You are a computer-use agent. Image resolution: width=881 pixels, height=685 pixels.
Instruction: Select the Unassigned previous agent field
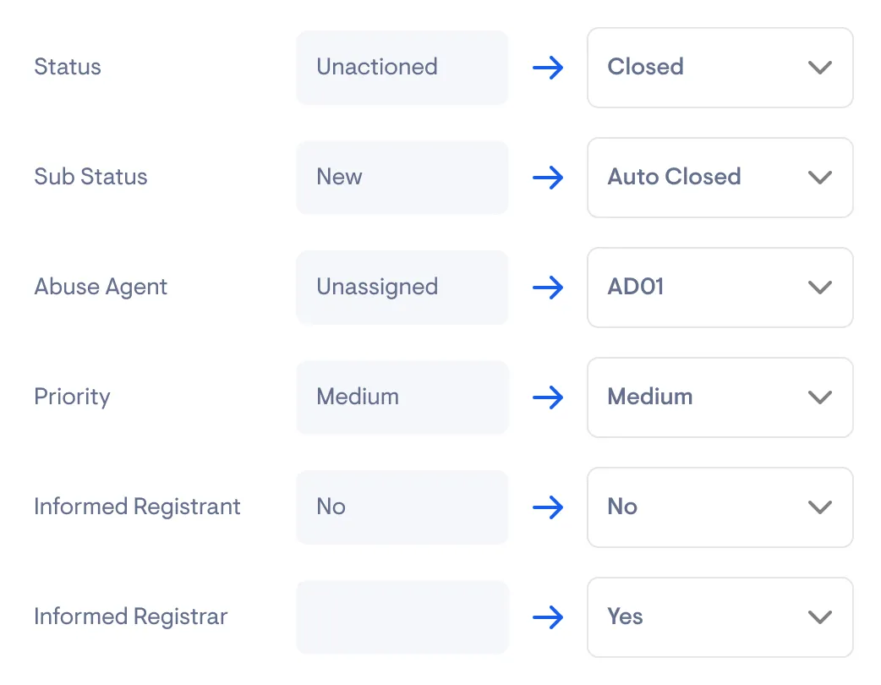[x=402, y=288]
